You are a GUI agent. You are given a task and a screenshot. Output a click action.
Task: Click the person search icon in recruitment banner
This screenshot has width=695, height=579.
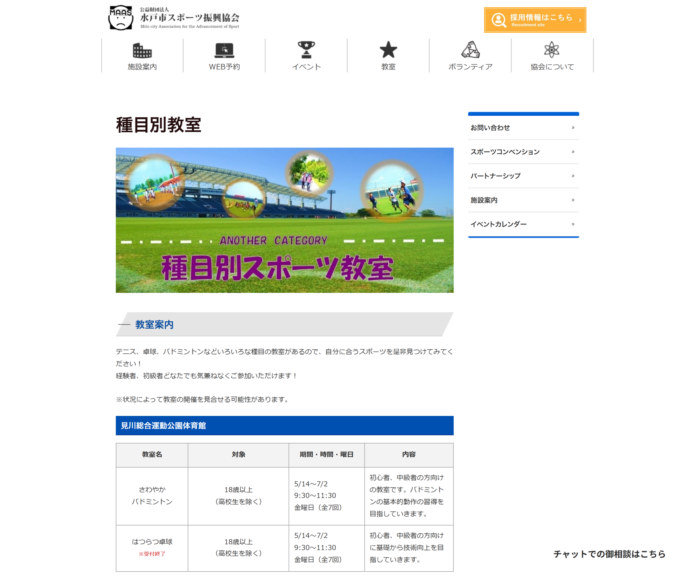point(499,20)
